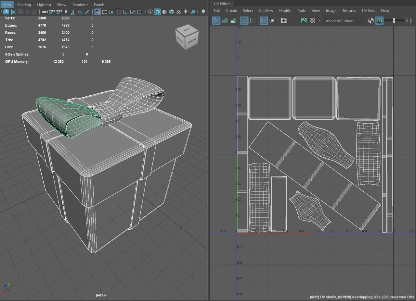Toggle use all lights bulb icon

(x=186, y=12)
